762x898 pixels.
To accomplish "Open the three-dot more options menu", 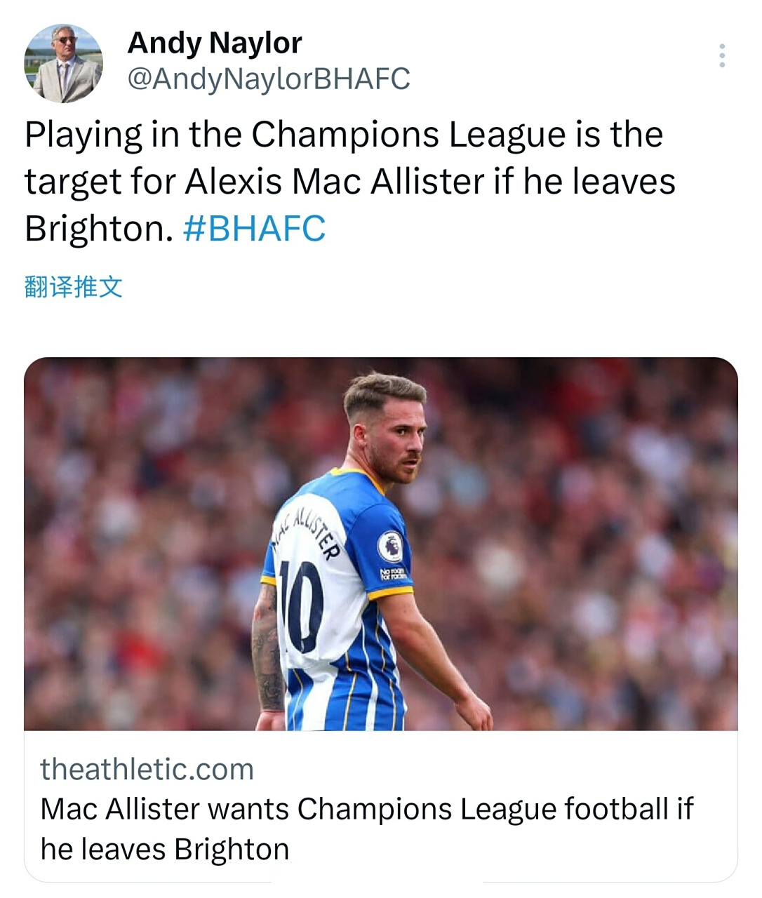I will click(722, 56).
